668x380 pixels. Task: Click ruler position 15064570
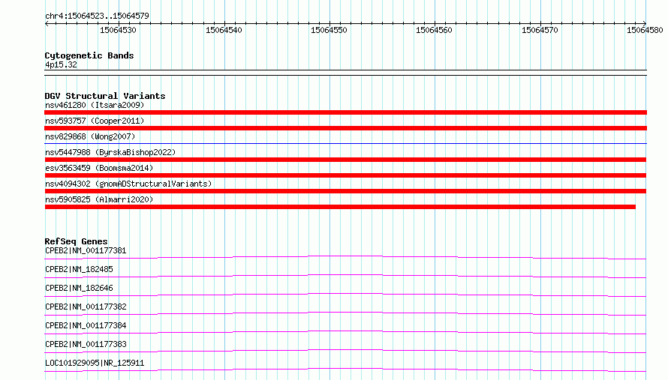[540, 30]
